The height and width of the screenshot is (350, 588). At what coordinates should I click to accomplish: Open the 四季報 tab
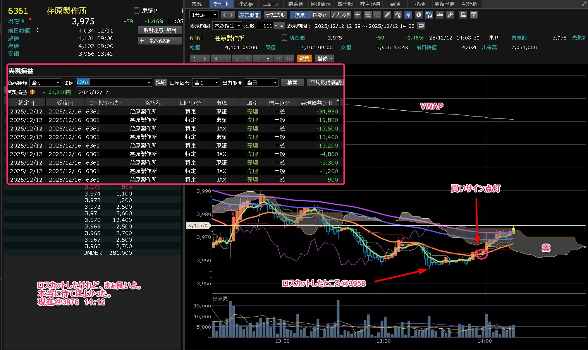(345, 4)
